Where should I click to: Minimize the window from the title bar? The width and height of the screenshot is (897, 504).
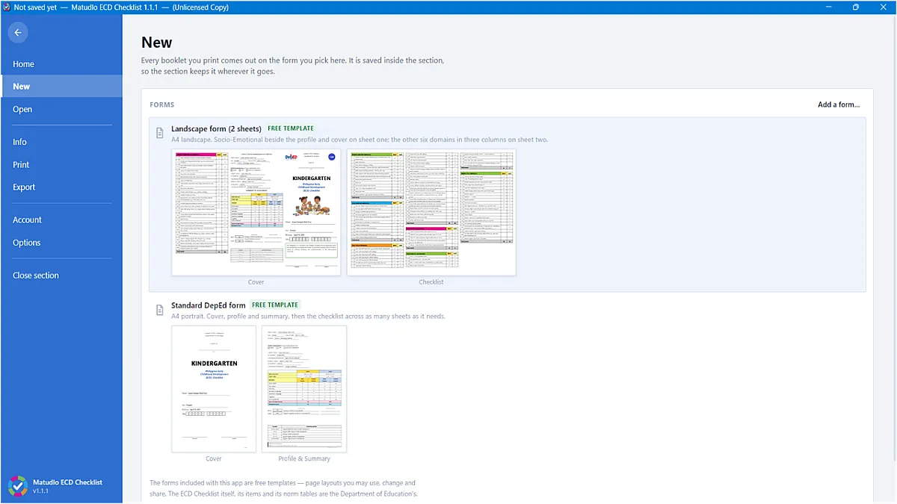[830, 7]
